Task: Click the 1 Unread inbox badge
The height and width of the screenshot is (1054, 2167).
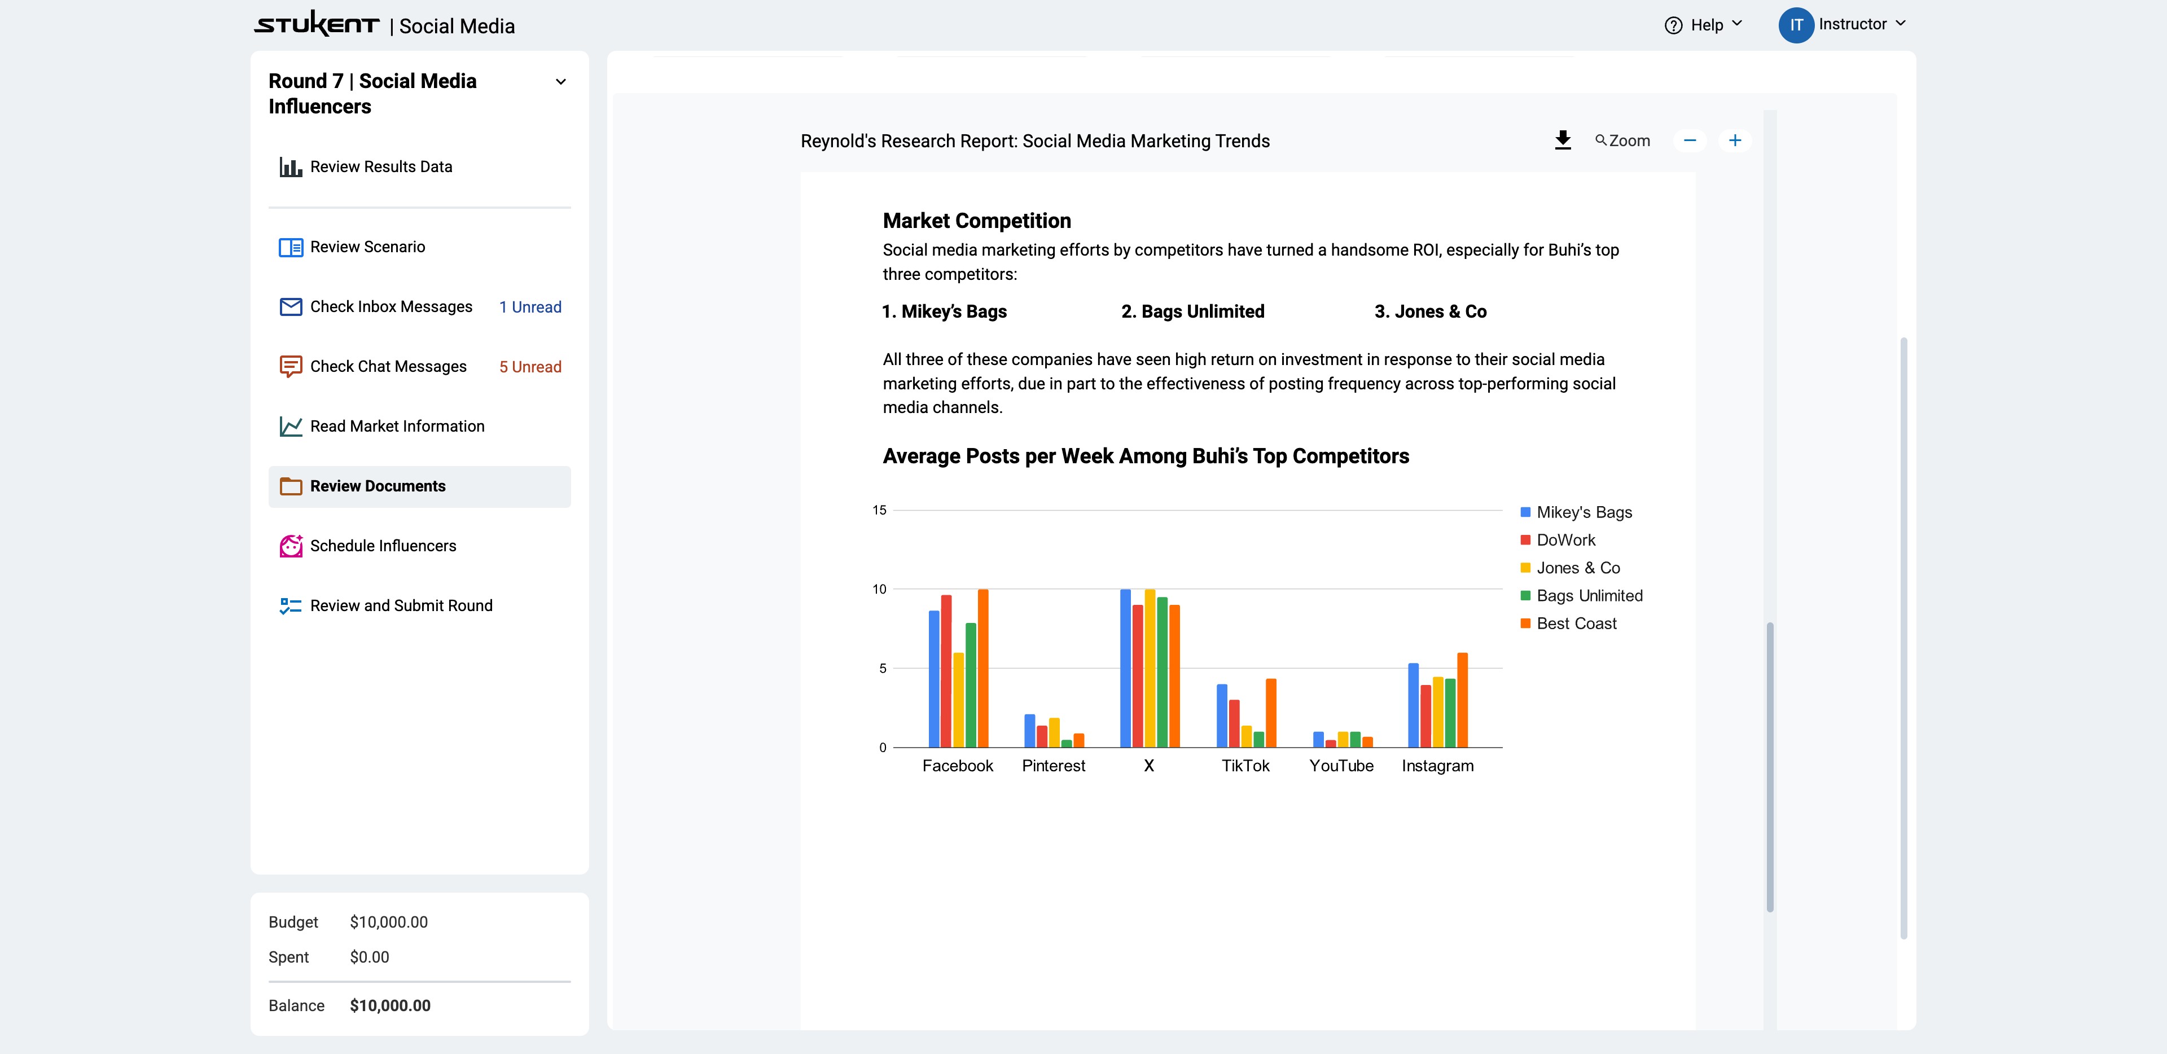Action: click(x=530, y=307)
